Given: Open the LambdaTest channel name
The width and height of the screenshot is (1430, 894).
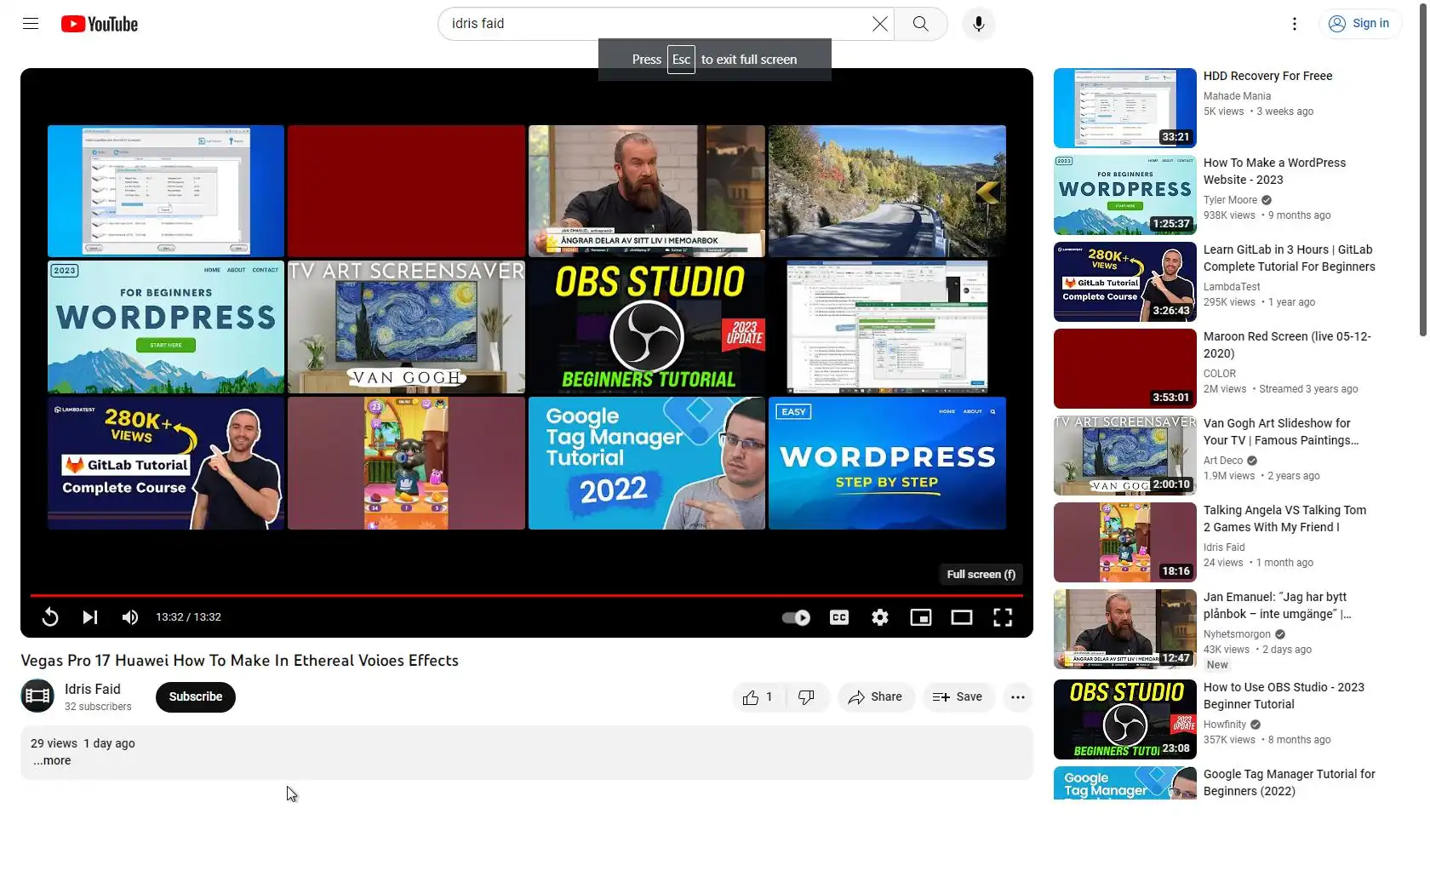Looking at the screenshot, I should click(1232, 287).
